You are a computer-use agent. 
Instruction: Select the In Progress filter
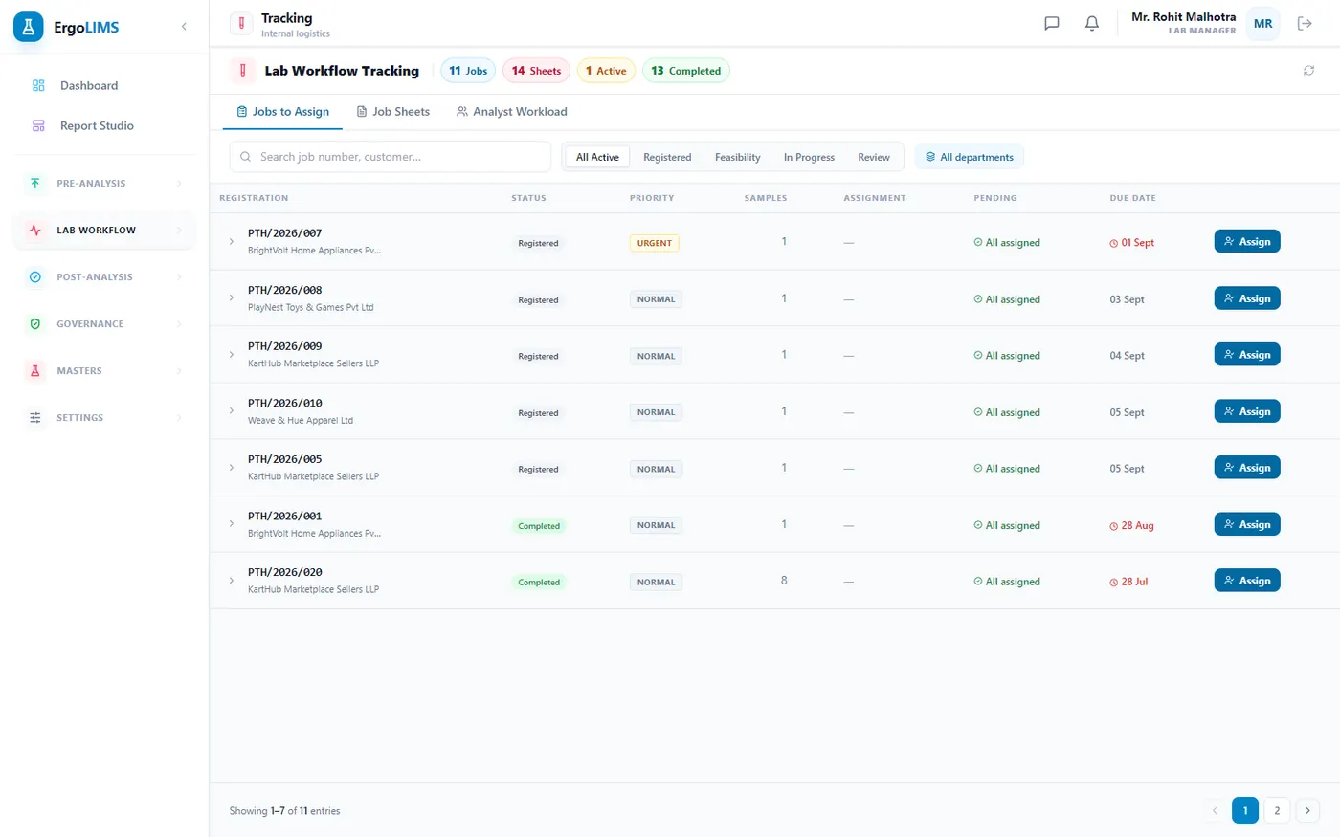[809, 157]
